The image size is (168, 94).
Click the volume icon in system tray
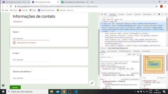(x=147, y=92)
